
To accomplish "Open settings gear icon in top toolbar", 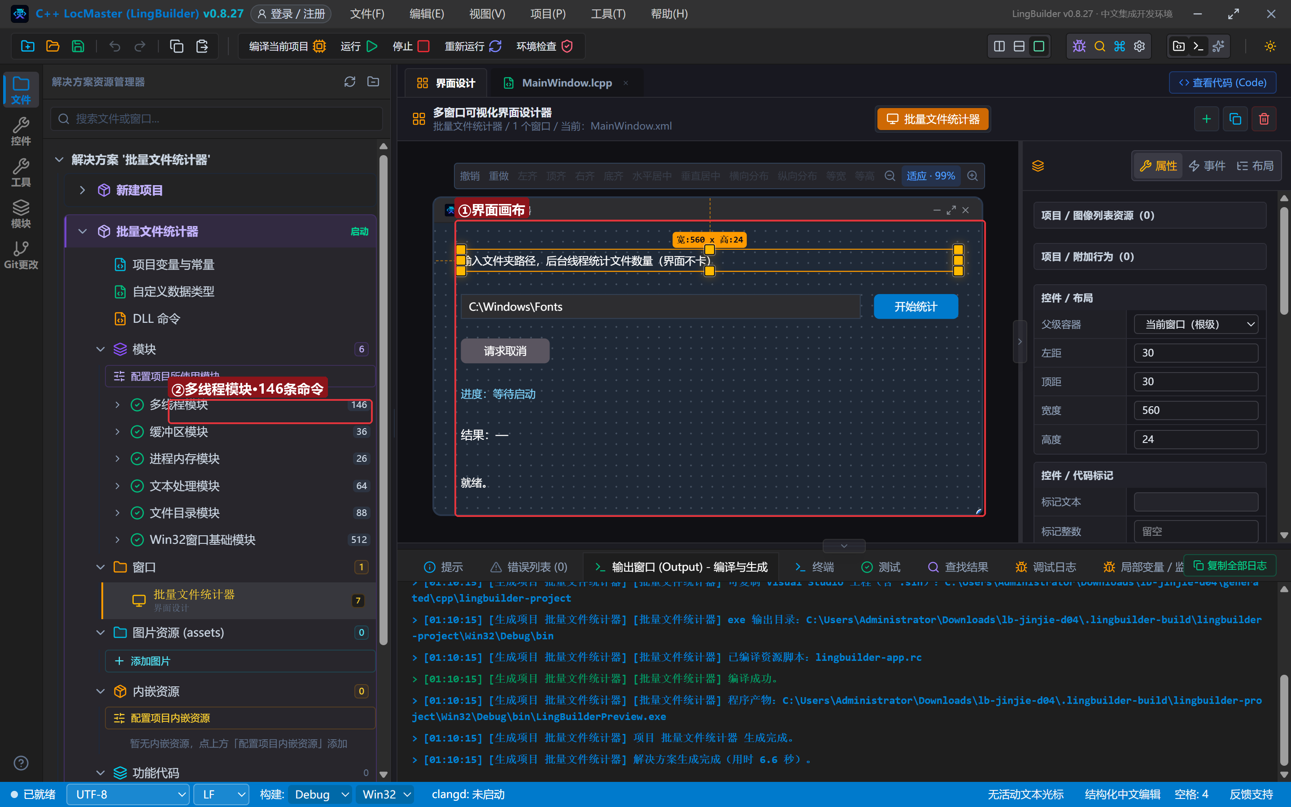I will [x=1139, y=47].
